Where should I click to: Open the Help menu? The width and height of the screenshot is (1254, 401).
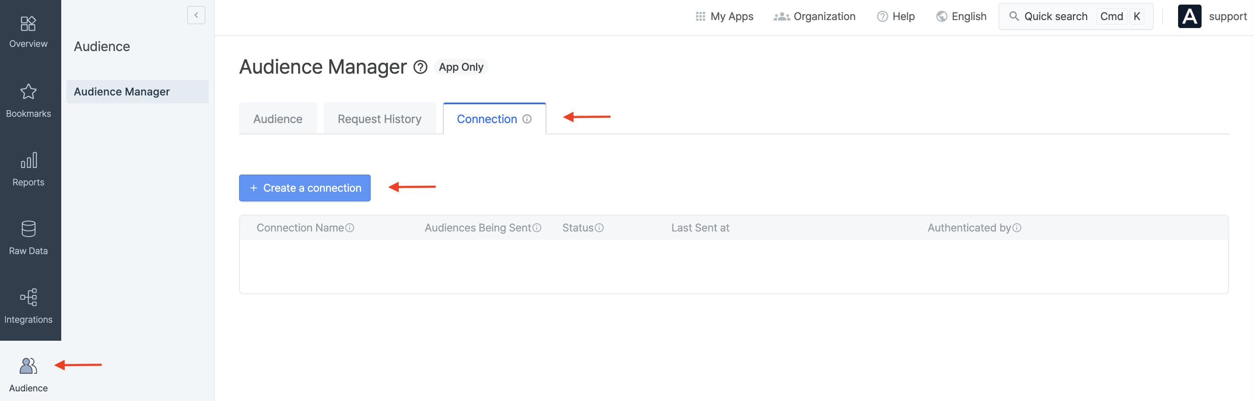(896, 16)
